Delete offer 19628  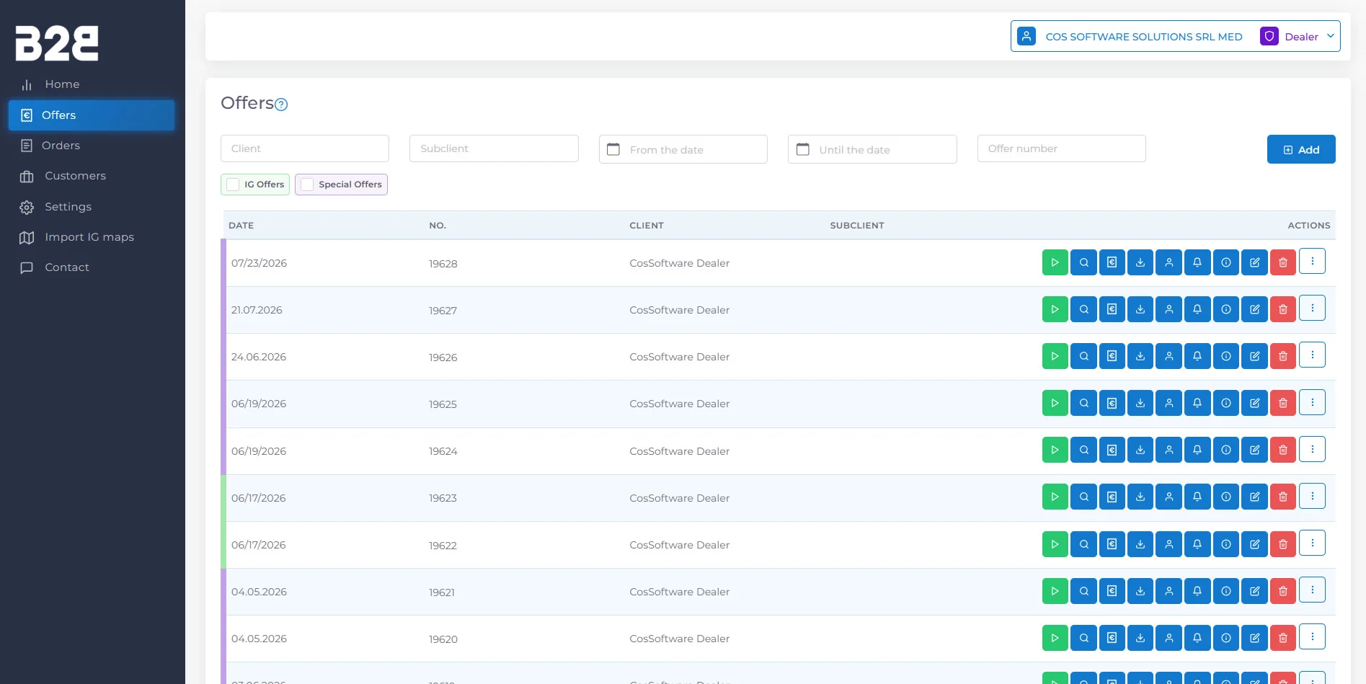pyautogui.click(x=1283, y=262)
